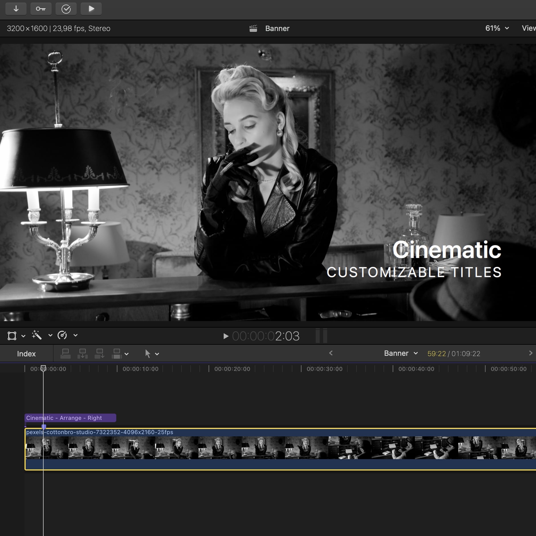Expand the overwrite clip options chevron

tap(127, 354)
